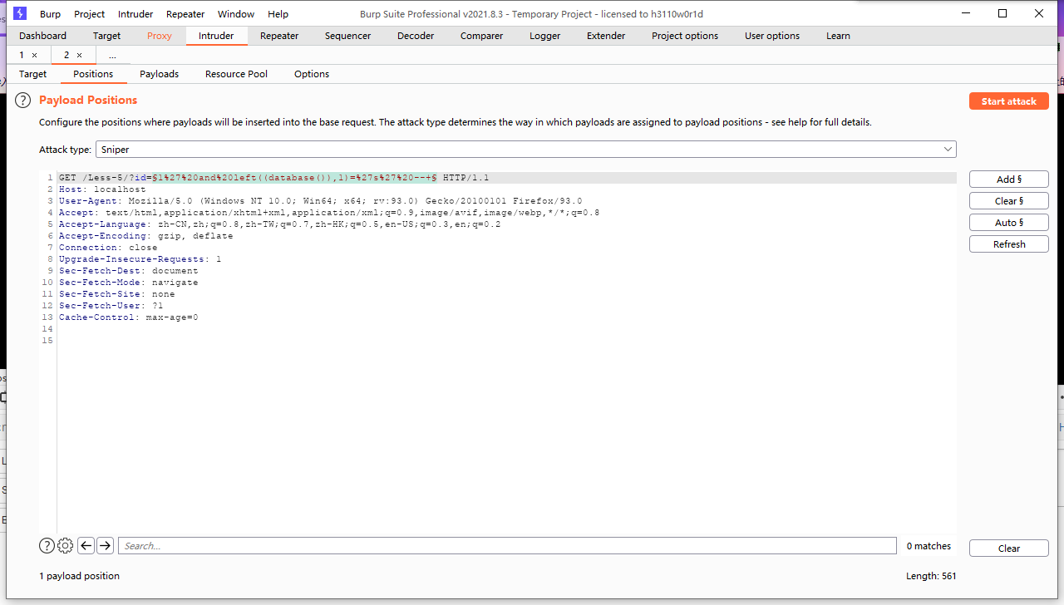The height and width of the screenshot is (605, 1064).
Task: Click the Accept-Encoding header line
Action: (x=145, y=236)
